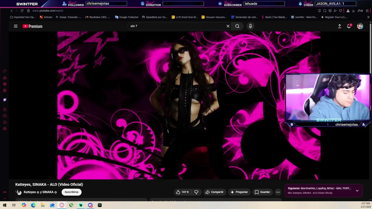Open the sidebar extensions cube icon
Viewport: 372px width, 209px height.
pos(5,122)
